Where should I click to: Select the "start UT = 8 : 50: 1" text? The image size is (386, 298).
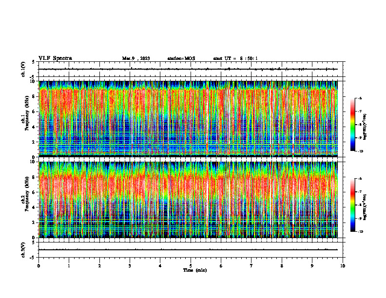click(x=235, y=58)
